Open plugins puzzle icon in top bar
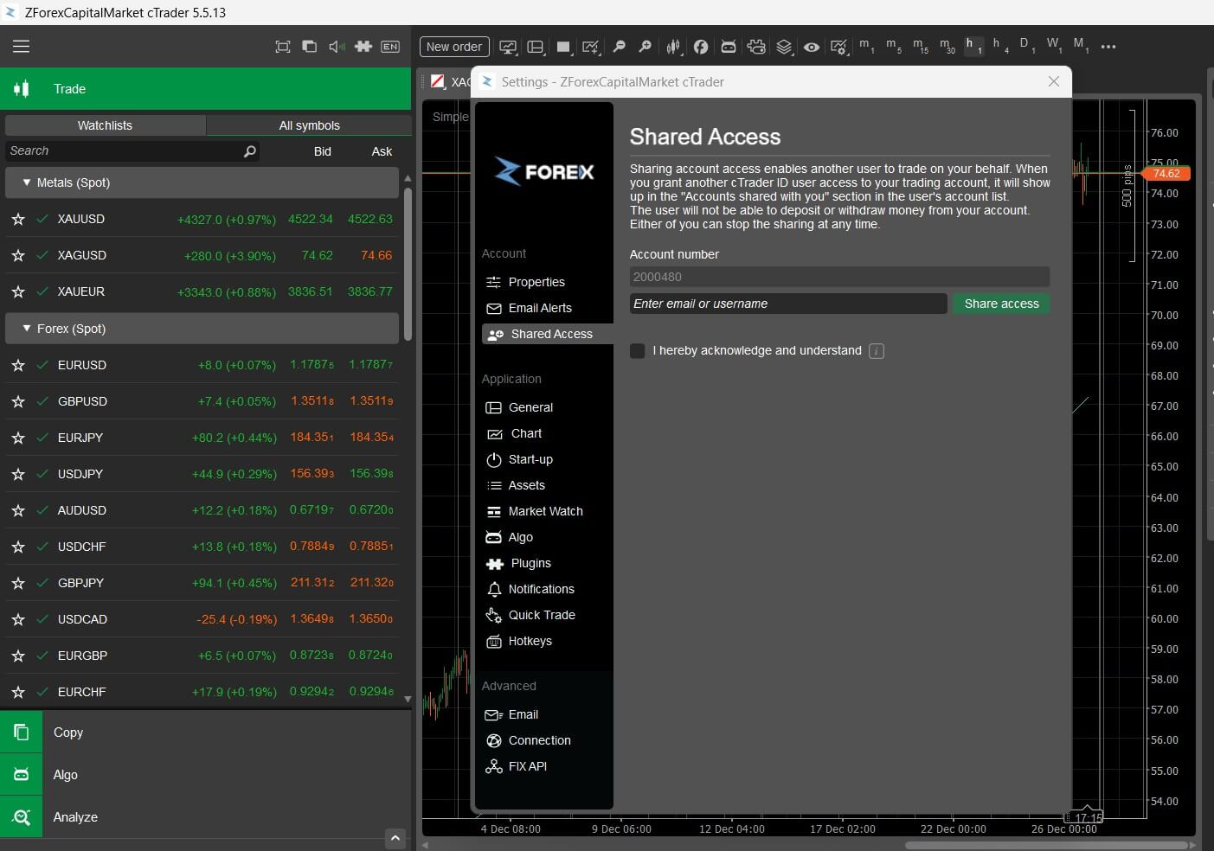 363,47
